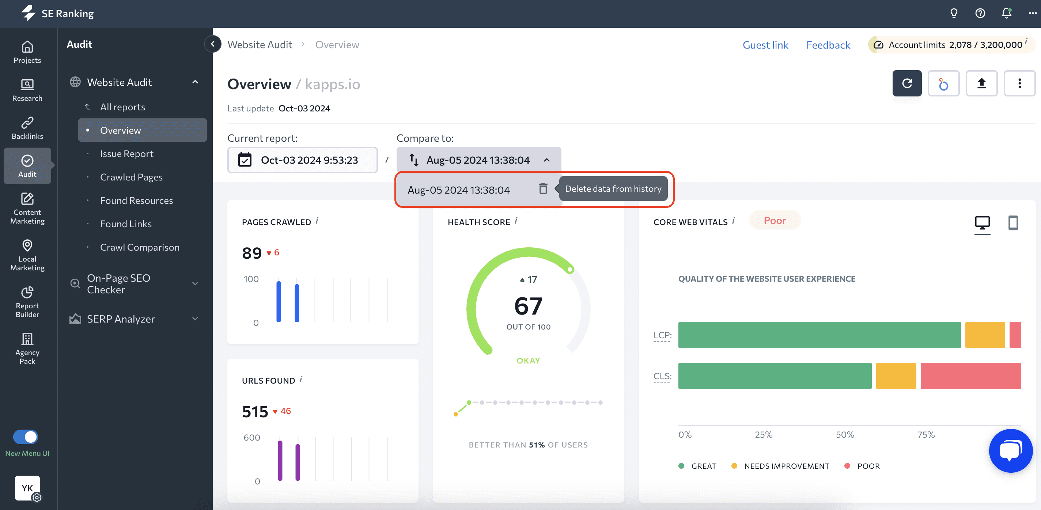Screen dimensions: 1041x510
Task: Open Agency Pack
Action: [27, 349]
